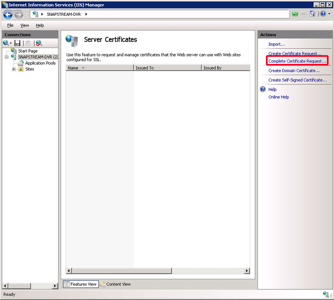334x300 pixels.
Task: Click the Start Page icon in tree
Action: coord(14,51)
